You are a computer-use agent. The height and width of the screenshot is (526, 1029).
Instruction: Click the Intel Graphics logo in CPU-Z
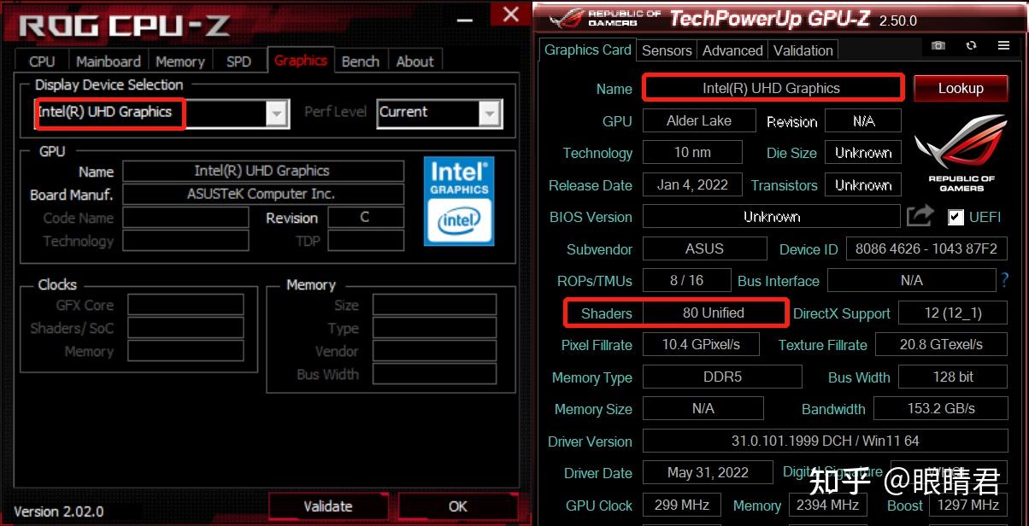point(459,201)
